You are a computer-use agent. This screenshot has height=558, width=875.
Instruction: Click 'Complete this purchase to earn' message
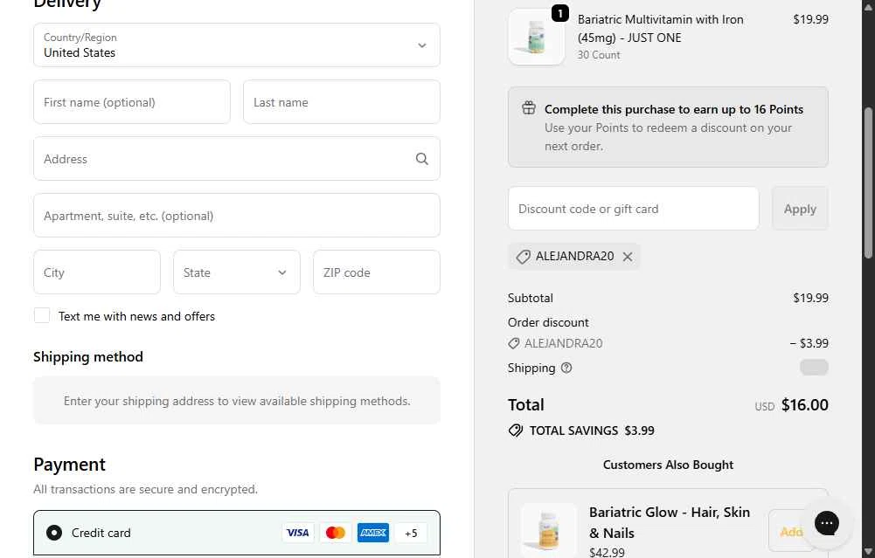coord(674,109)
